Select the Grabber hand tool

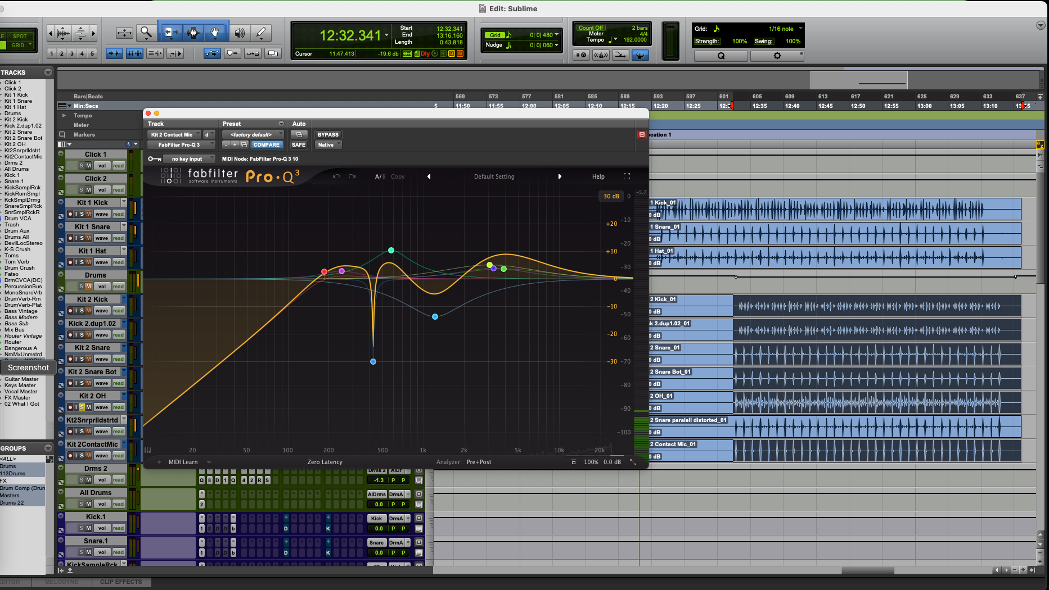(215, 33)
